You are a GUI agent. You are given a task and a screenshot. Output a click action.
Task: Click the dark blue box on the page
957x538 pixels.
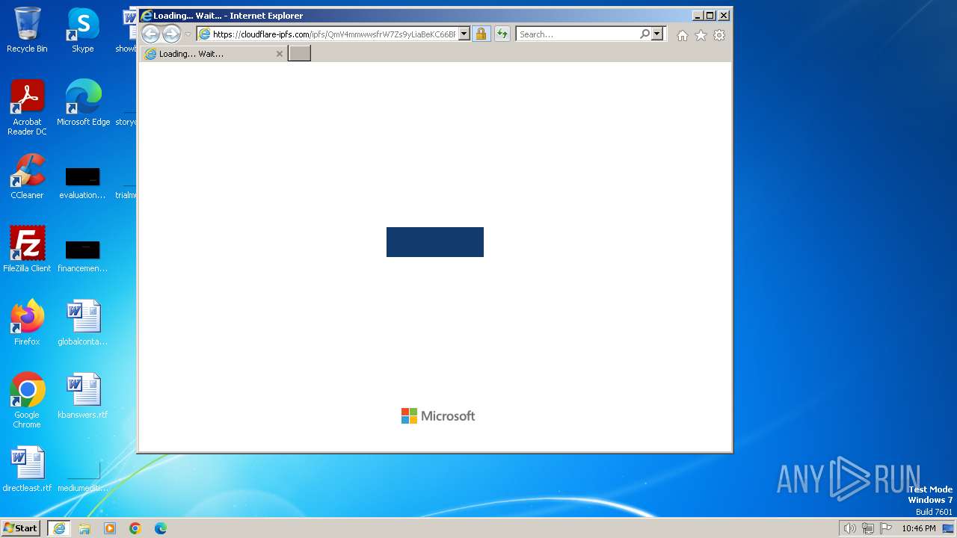435,242
